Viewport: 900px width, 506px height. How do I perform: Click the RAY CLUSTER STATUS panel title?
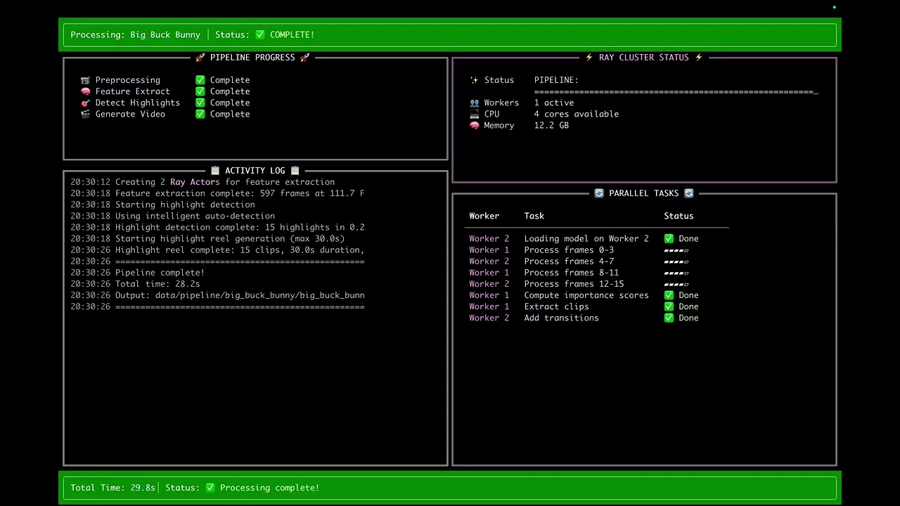click(644, 58)
